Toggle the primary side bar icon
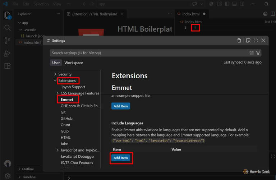This screenshot has height=180, width=276. pyautogui.click(x=227, y=4)
